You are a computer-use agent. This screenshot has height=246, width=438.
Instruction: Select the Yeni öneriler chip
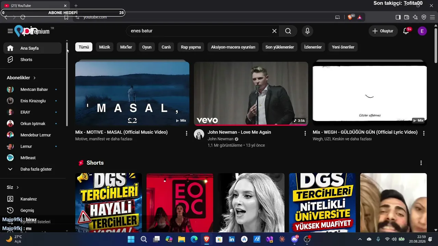tap(343, 47)
